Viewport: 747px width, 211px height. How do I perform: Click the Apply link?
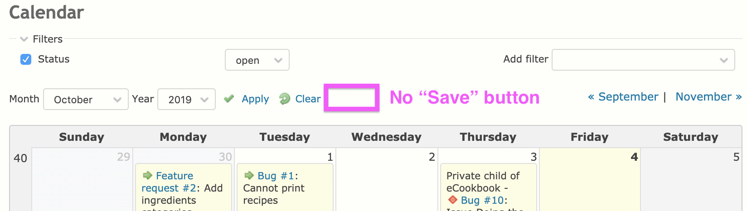pos(255,99)
